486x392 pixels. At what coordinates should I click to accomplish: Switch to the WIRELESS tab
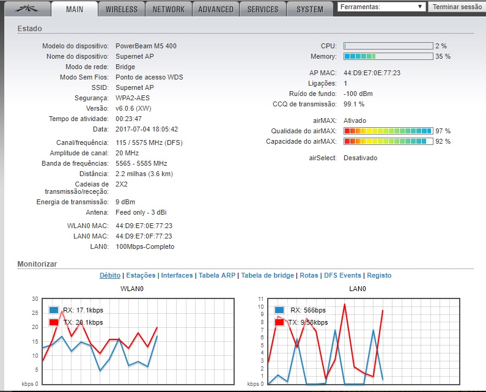pyautogui.click(x=122, y=9)
